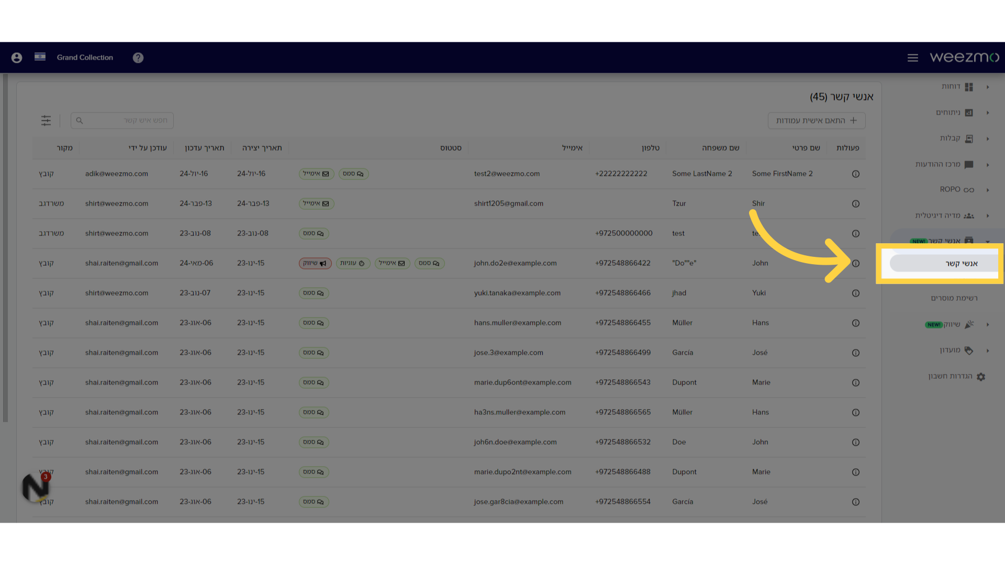This screenshot has width=1005, height=565.
Task: Click info icon for Yuki jhad row
Action: click(856, 293)
